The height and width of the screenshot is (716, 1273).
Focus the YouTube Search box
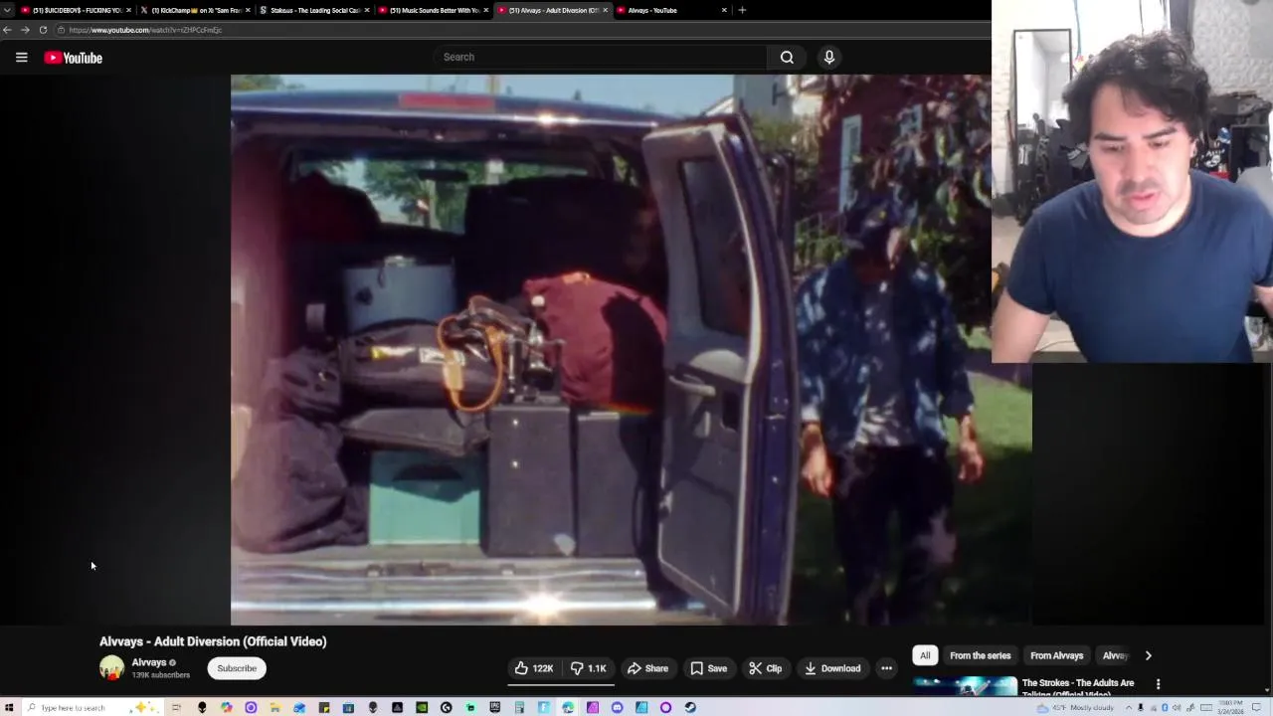(600, 57)
